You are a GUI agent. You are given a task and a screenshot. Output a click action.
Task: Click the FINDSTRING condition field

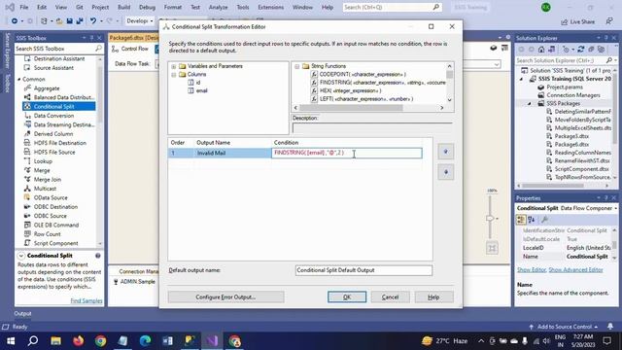(347, 153)
